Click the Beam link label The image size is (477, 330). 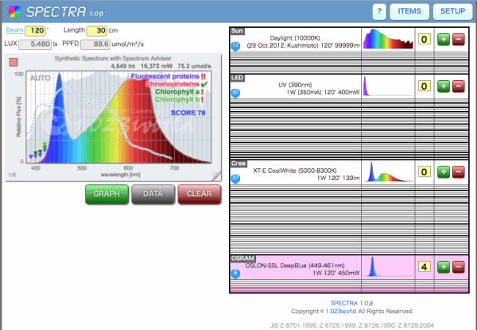click(x=14, y=30)
